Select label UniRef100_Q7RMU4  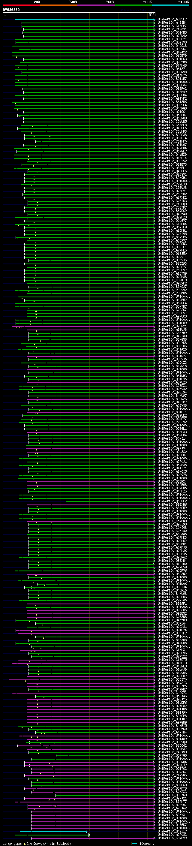coord(172,148)
